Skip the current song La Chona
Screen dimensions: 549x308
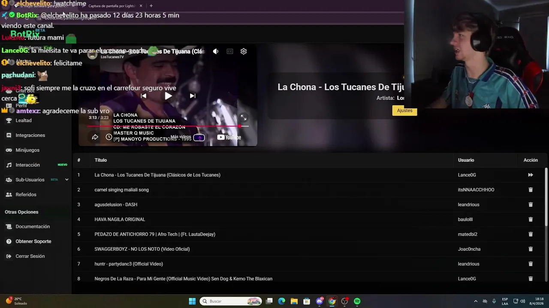[531, 175]
